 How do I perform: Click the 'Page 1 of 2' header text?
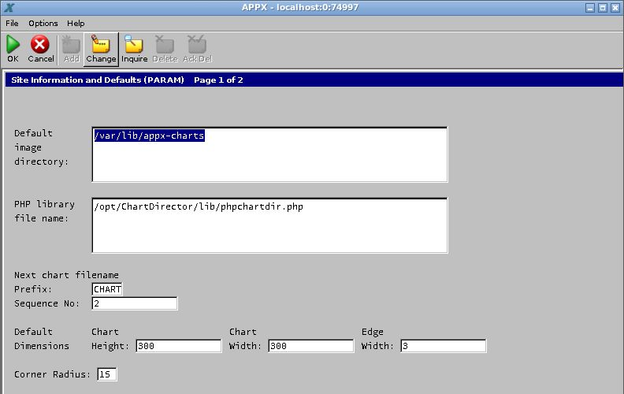coord(218,80)
